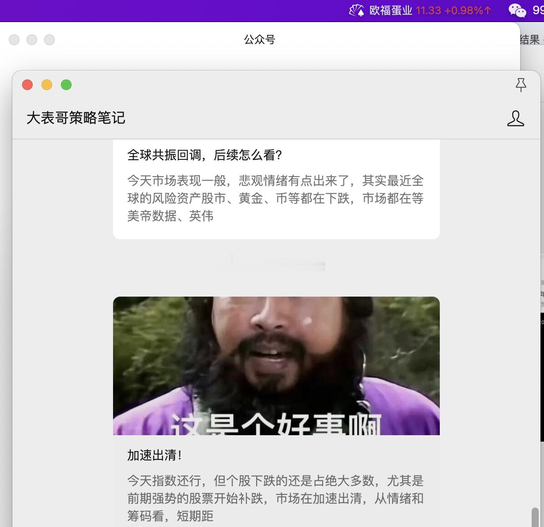
Task: Click the 大表哥策略笔记 account title
Action: [x=76, y=118]
